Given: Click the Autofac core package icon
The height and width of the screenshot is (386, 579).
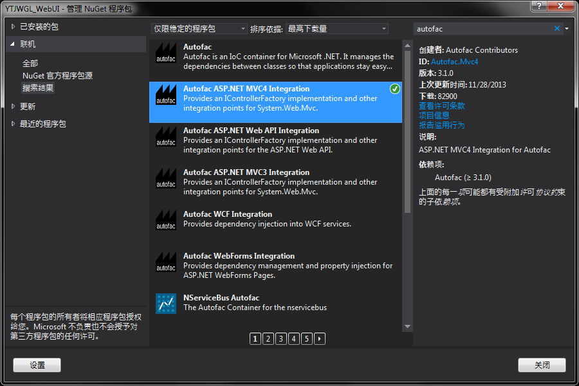Looking at the screenshot, I should [x=166, y=53].
